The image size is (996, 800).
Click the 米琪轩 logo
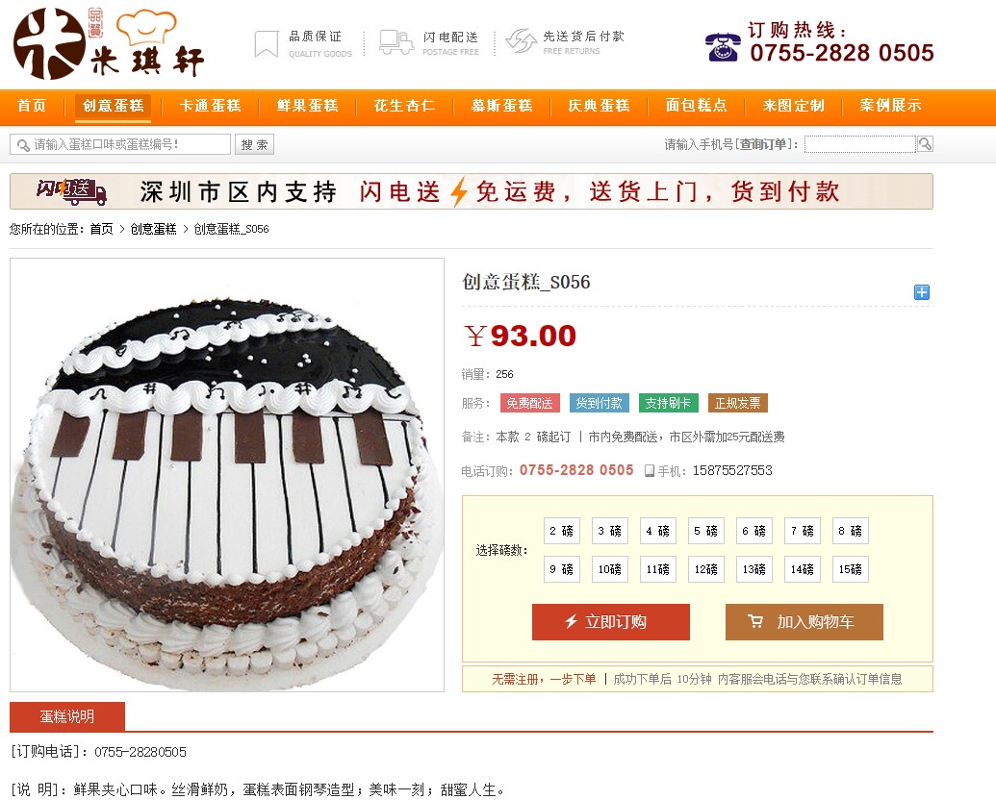tap(109, 43)
